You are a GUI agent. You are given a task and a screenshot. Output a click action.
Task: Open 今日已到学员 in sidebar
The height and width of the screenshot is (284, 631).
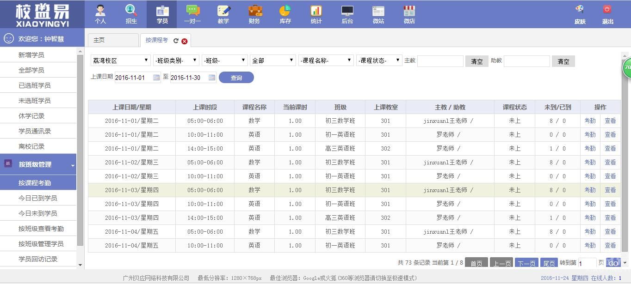click(38, 198)
